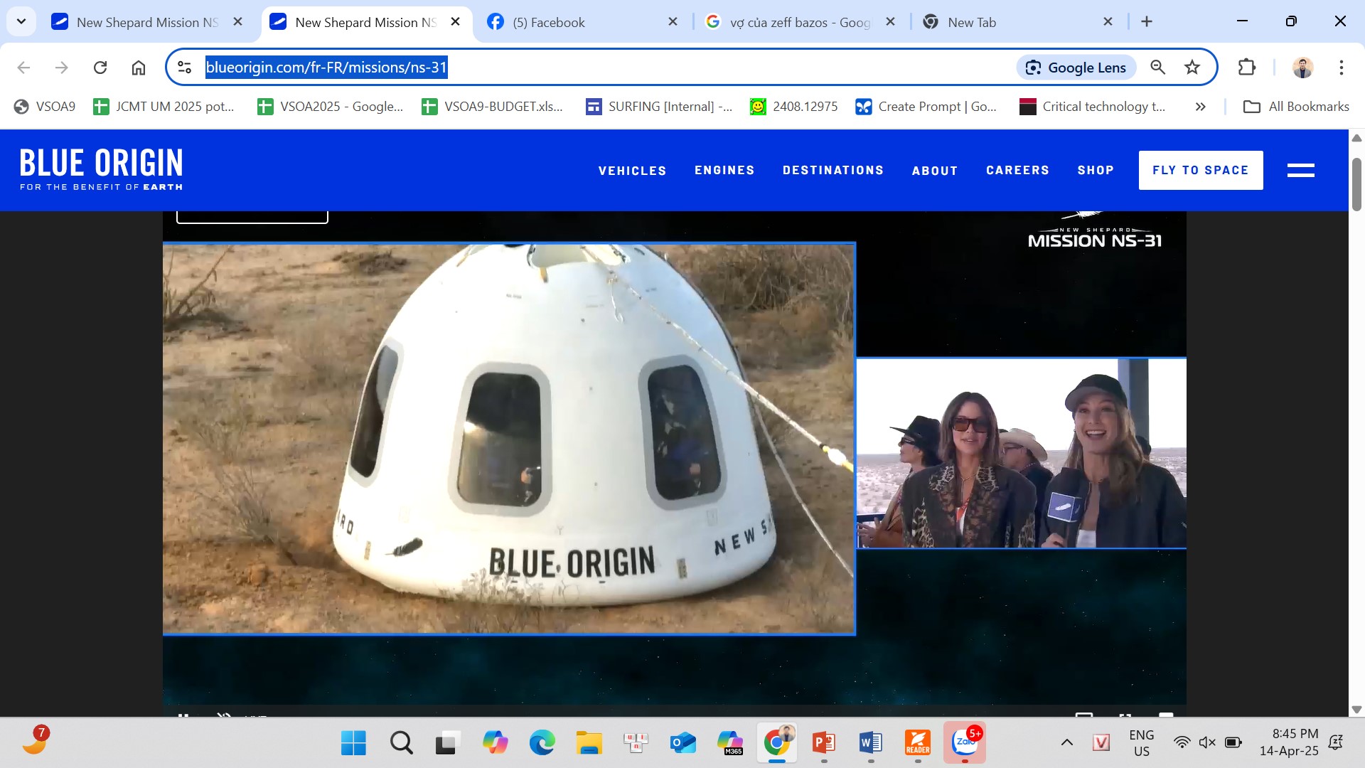This screenshot has width=1365, height=768.
Task: Close the active New Shepard Mission tab
Action: point(456,22)
